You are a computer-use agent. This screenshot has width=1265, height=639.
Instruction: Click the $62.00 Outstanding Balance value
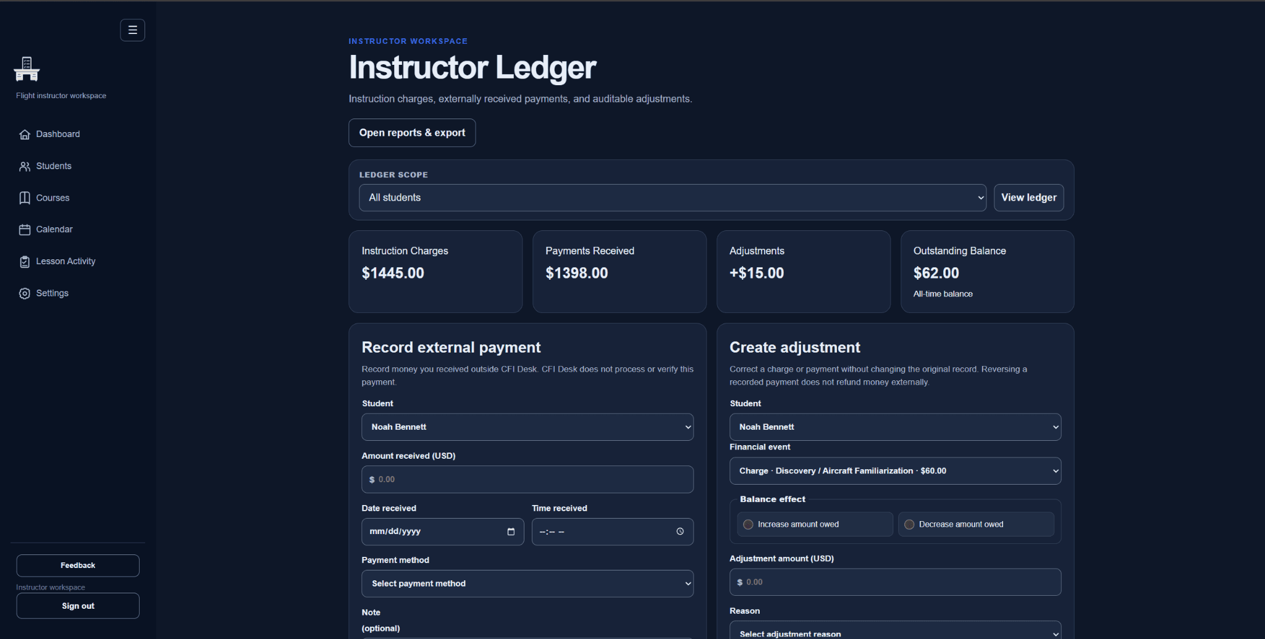pyautogui.click(x=936, y=274)
